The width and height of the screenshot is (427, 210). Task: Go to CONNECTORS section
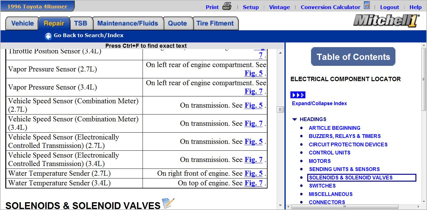point(327,202)
